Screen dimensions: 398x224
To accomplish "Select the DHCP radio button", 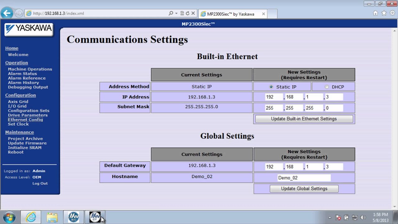I will click(x=326, y=87).
